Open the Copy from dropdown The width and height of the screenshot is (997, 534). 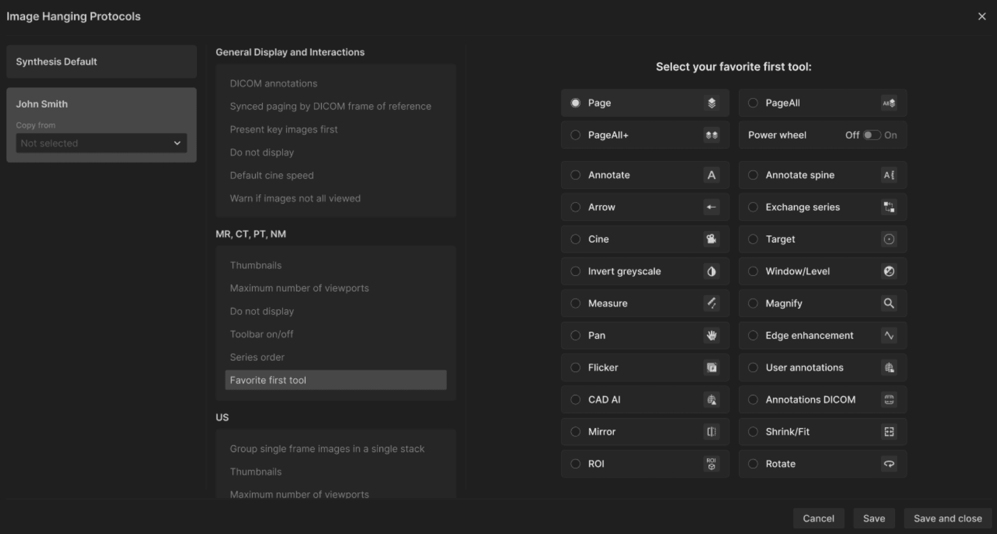[x=101, y=143]
